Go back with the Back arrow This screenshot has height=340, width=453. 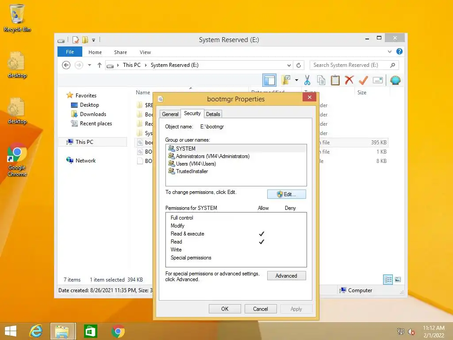click(x=66, y=65)
